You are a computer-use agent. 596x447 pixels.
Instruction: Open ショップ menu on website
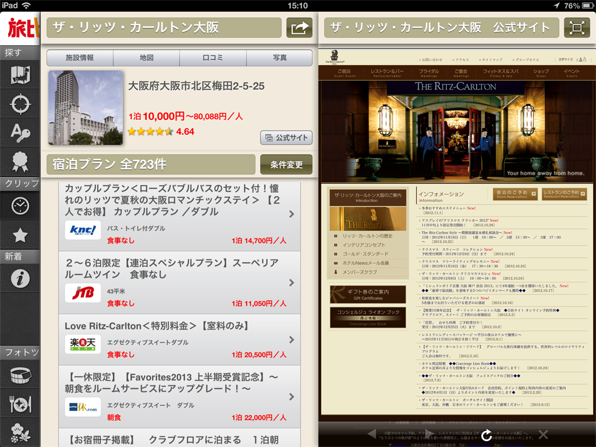541,73
